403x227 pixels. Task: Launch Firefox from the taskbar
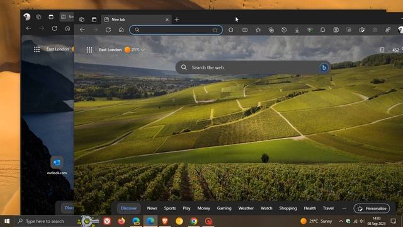tap(122, 221)
